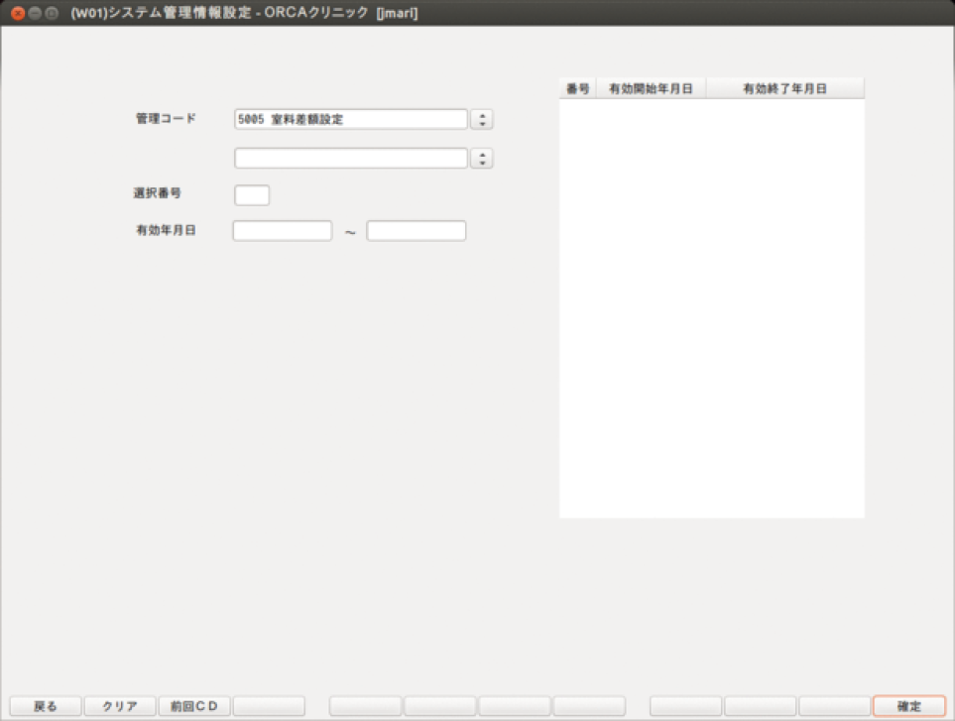This screenshot has width=955, height=721.
Task: Click the blank button immediately left of 確定
Action: [x=834, y=706]
